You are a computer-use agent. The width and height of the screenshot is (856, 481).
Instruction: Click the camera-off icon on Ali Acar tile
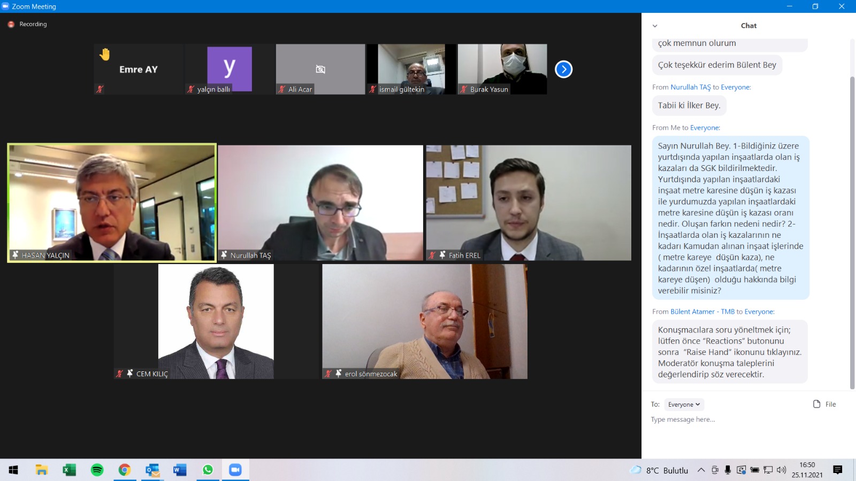[320, 69]
